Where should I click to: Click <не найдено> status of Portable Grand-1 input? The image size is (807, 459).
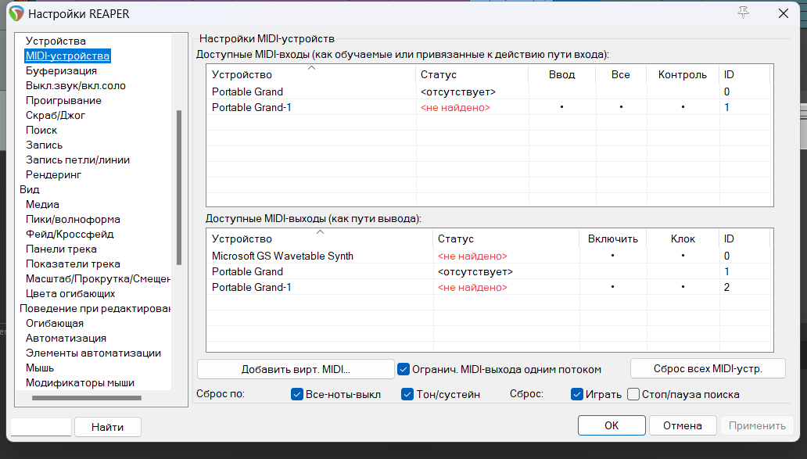point(455,108)
